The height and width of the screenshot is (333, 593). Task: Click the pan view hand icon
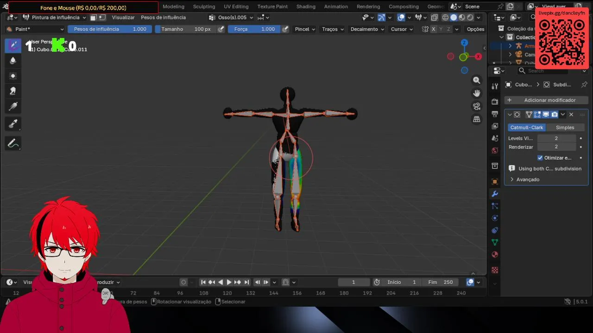[x=476, y=93]
